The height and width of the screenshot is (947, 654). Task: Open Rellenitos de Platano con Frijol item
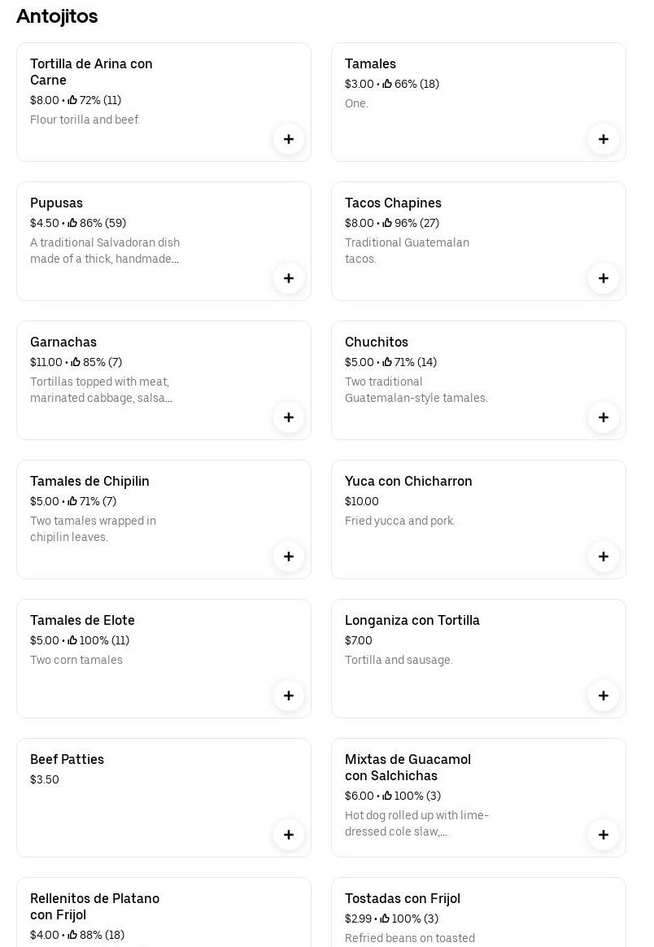94,906
